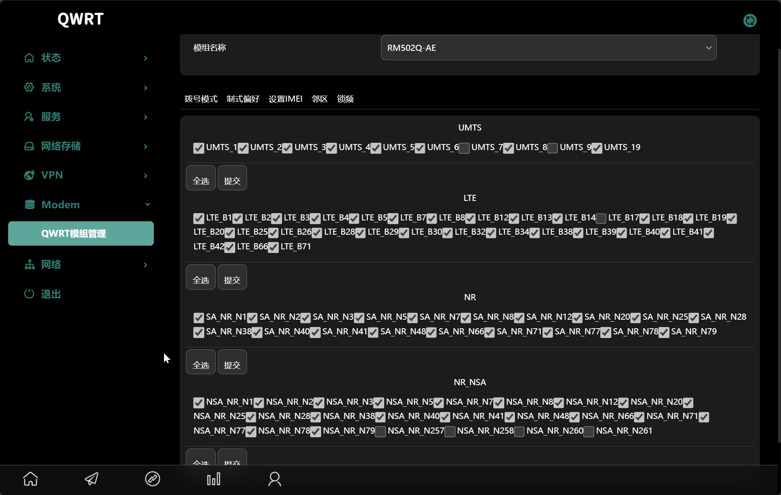Enable the NSA_NR_N257 checkbox
781x495 pixels.
pyautogui.click(x=380, y=432)
